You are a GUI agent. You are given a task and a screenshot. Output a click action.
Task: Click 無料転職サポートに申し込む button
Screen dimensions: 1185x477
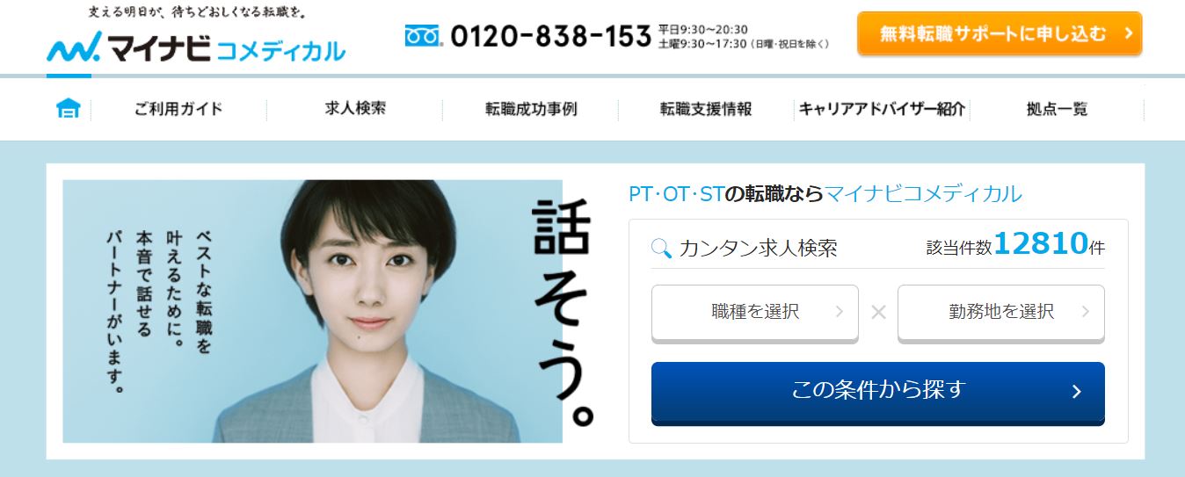tap(1000, 33)
